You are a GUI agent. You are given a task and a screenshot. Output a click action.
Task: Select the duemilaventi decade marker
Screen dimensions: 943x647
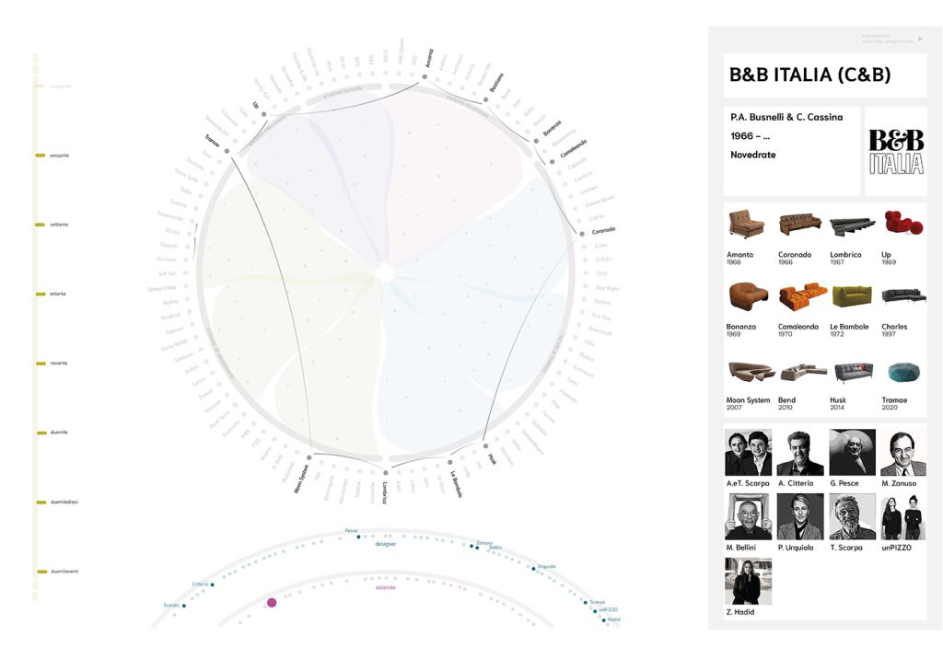[x=41, y=572]
